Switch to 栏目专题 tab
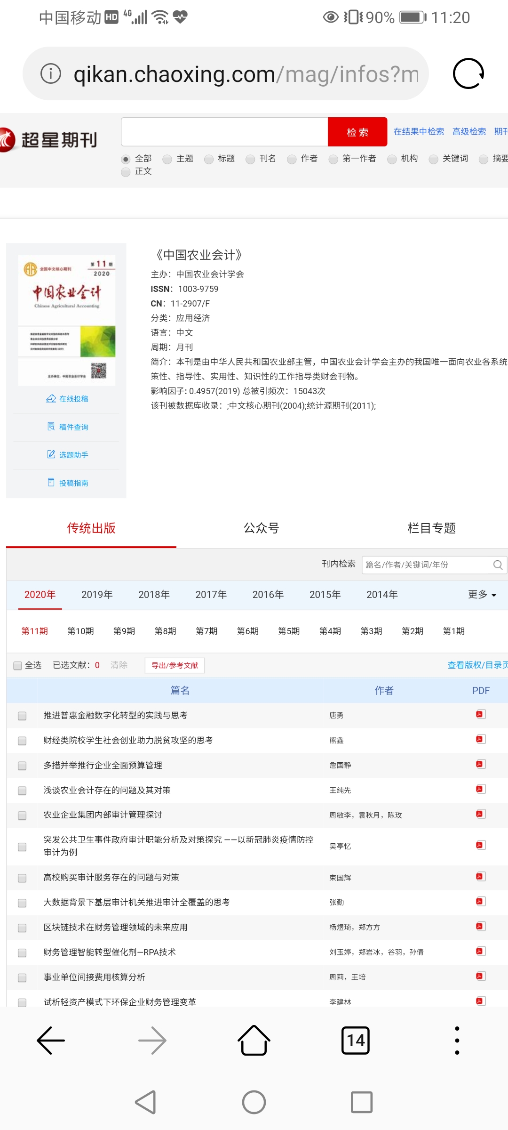Viewport: 508px width, 1130px height. tap(432, 528)
